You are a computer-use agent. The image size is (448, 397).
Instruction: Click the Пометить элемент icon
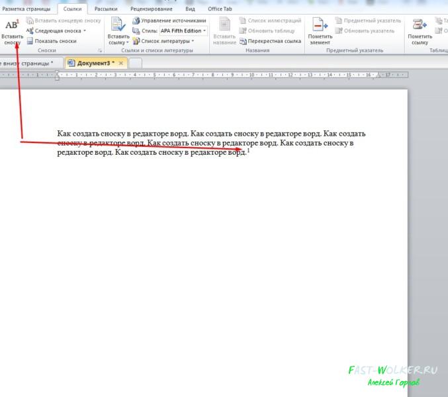(x=320, y=24)
